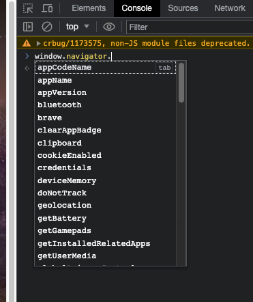Viewport: 253px width, 302px height.
Task: Select the bluetooth autocomplete suggestion
Action: click(105, 105)
